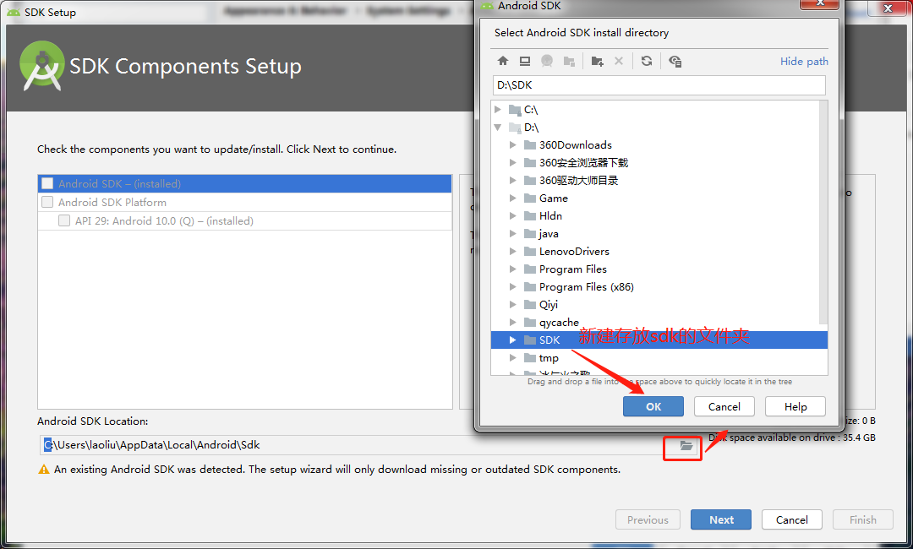The width and height of the screenshot is (913, 549).
Task: Cancel the Android SDK directory dialog
Action: click(724, 406)
